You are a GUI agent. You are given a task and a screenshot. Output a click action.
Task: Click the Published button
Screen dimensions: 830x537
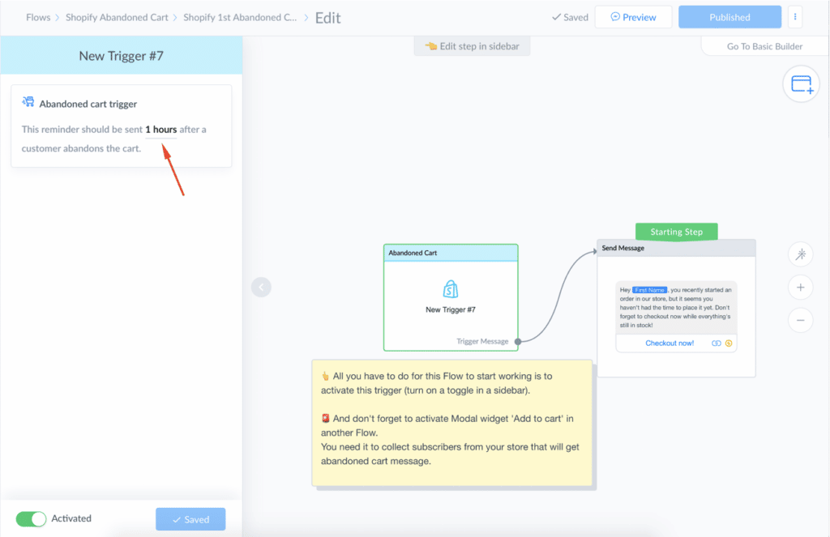(x=730, y=17)
